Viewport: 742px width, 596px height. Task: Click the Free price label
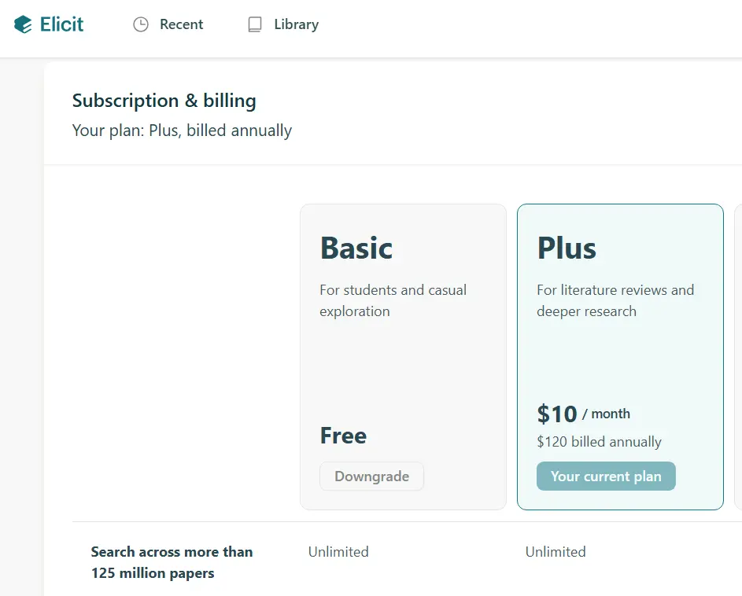coord(343,436)
